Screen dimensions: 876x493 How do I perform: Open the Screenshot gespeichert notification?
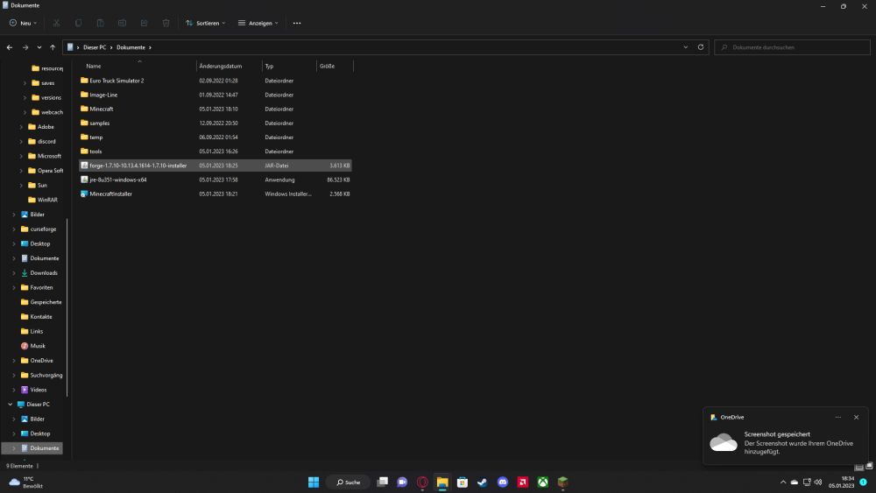coord(786,436)
